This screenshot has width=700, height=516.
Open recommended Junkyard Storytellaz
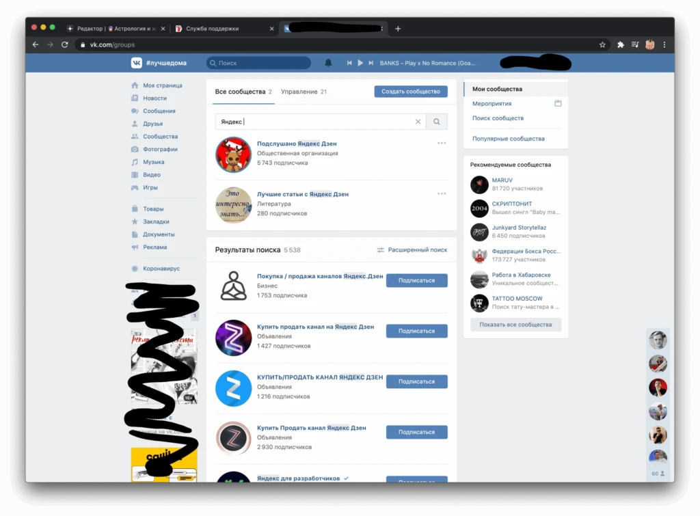(519, 227)
